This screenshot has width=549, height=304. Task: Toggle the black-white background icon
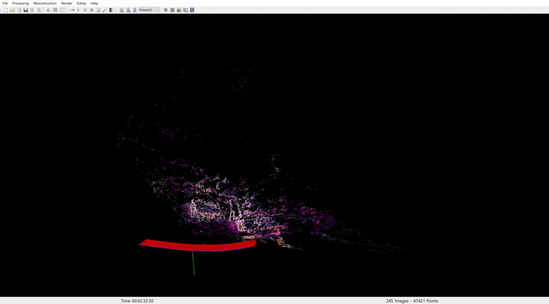click(x=111, y=10)
